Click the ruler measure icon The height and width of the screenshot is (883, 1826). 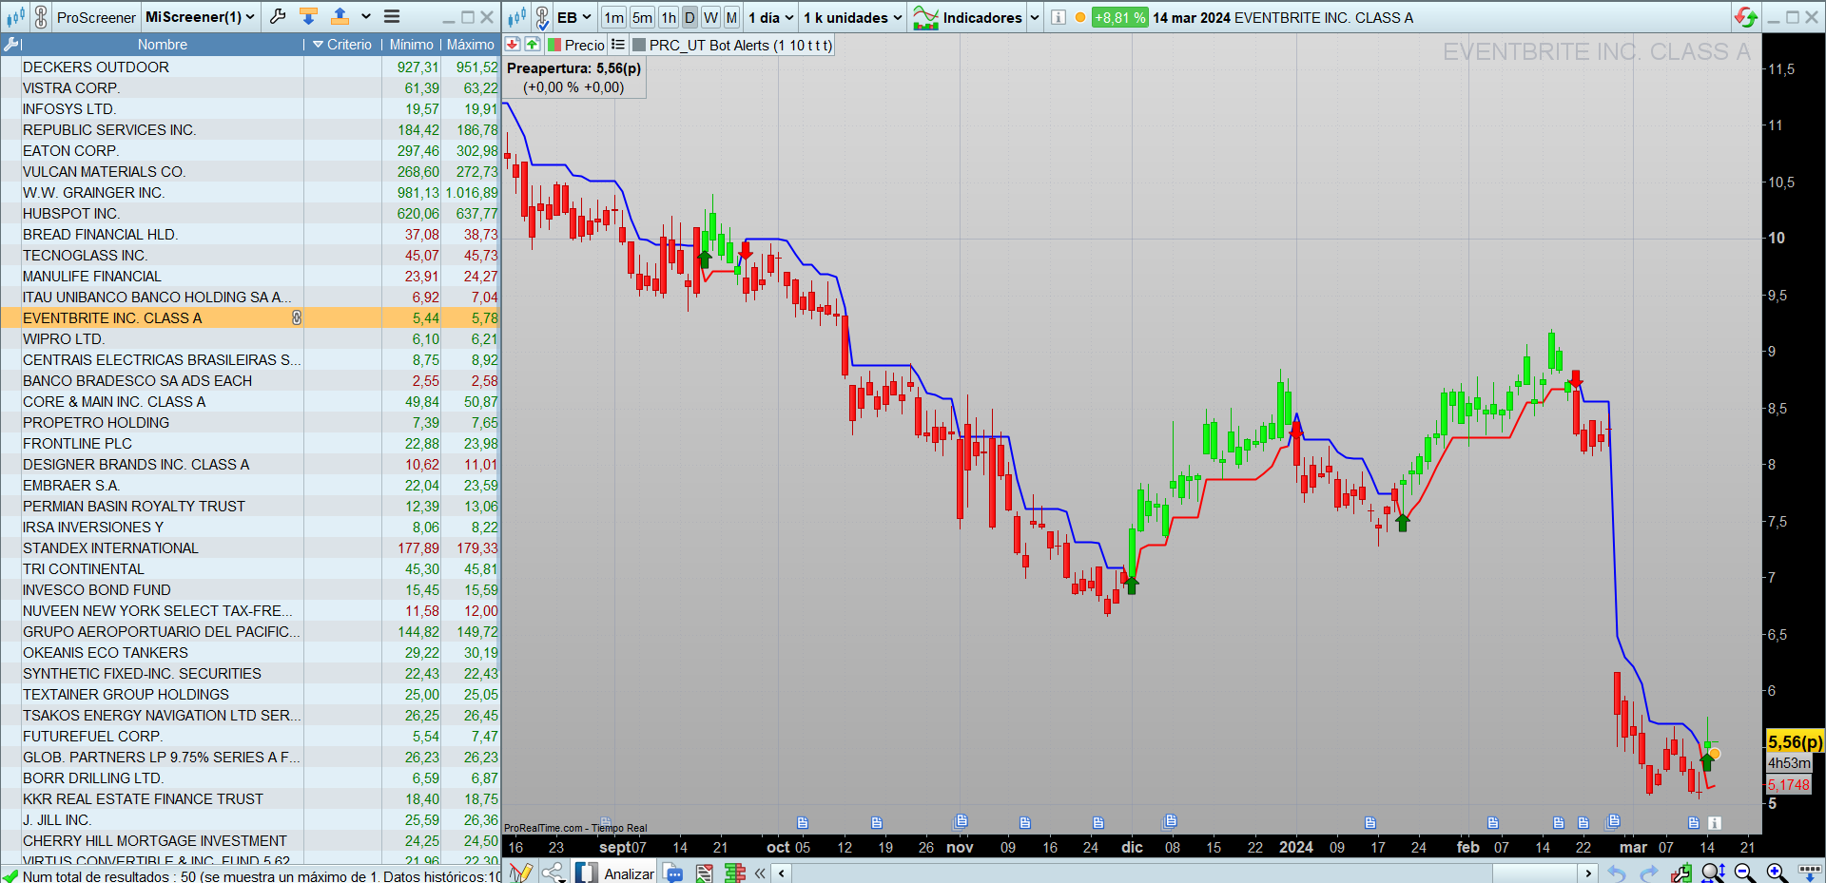1809,873
